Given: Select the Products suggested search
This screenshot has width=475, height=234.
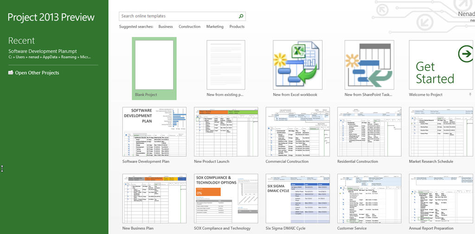Looking at the screenshot, I should click(x=237, y=27).
